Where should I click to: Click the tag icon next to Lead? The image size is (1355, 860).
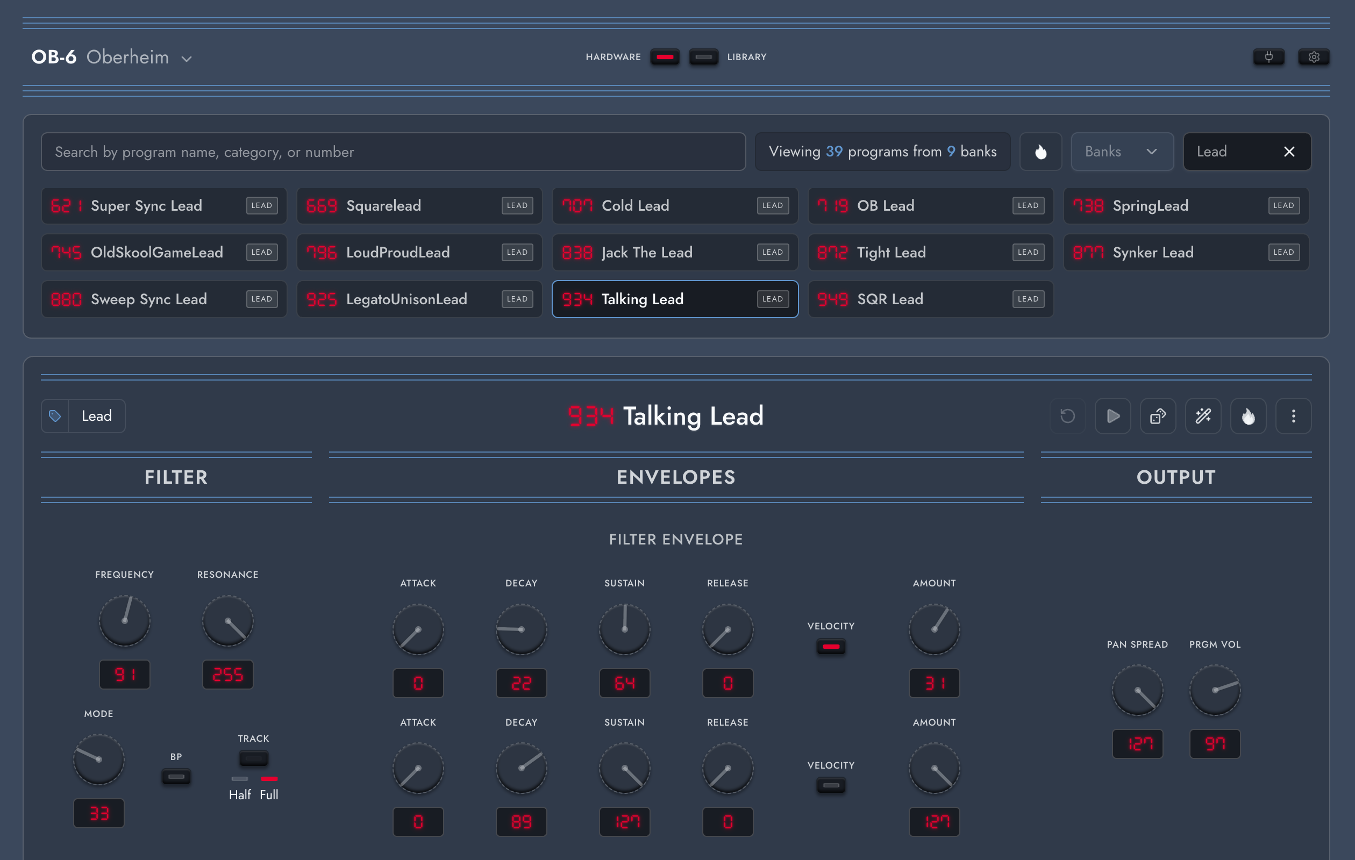[x=55, y=415]
